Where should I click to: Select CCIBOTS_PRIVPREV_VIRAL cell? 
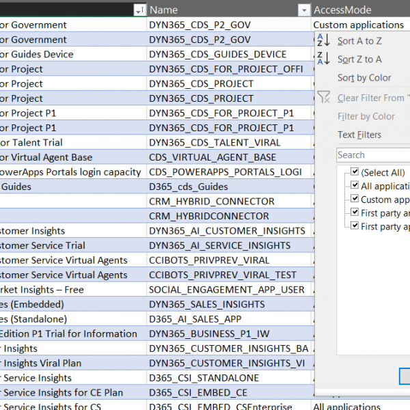[229, 260]
